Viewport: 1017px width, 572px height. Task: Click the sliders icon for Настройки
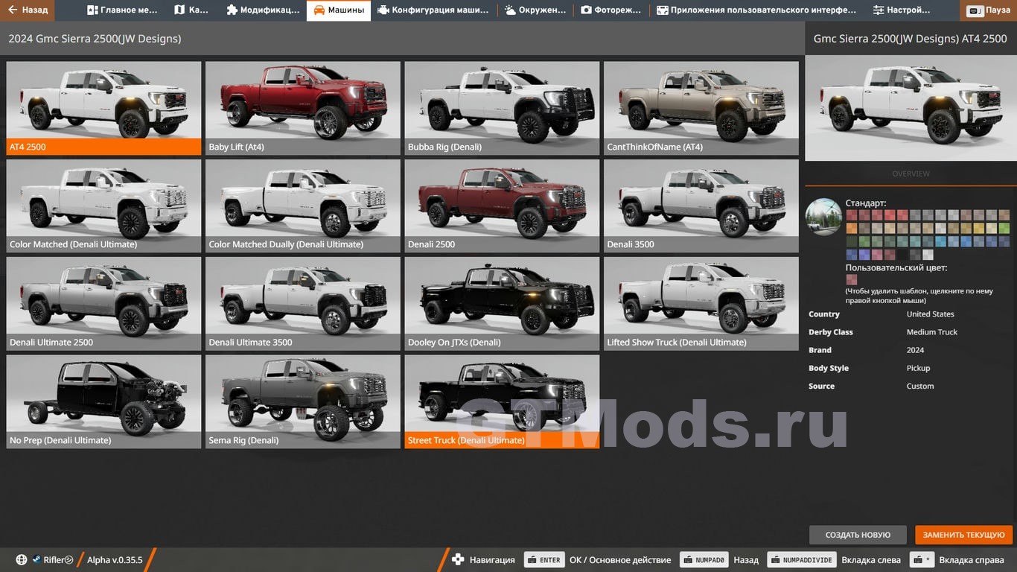pyautogui.click(x=879, y=10)
